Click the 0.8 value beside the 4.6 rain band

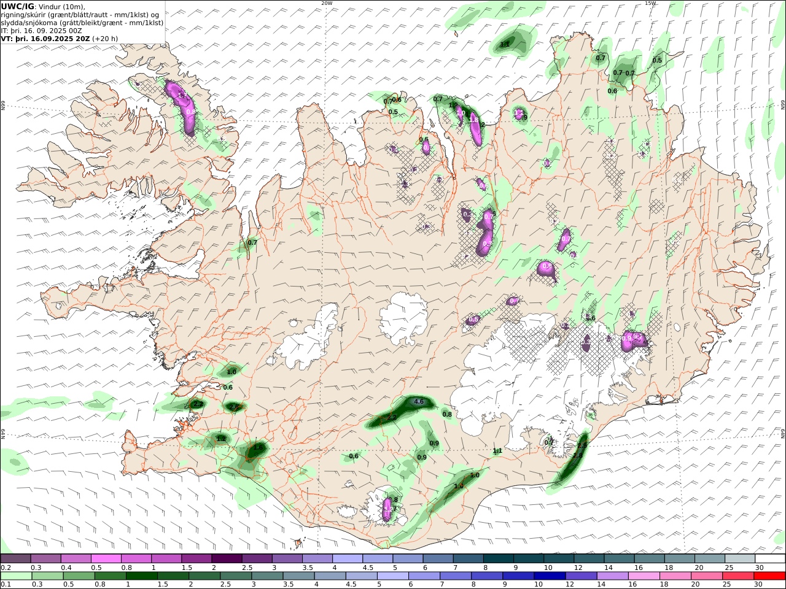(447, 415)
